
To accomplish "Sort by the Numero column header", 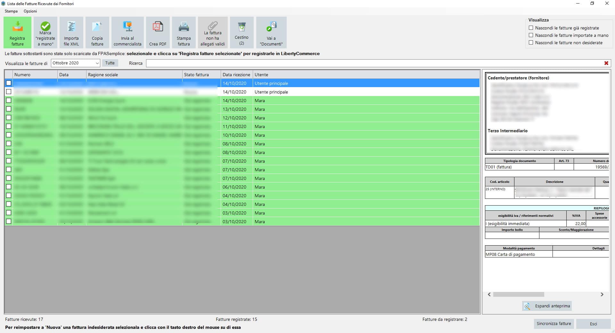I will [x=35, y=75].
